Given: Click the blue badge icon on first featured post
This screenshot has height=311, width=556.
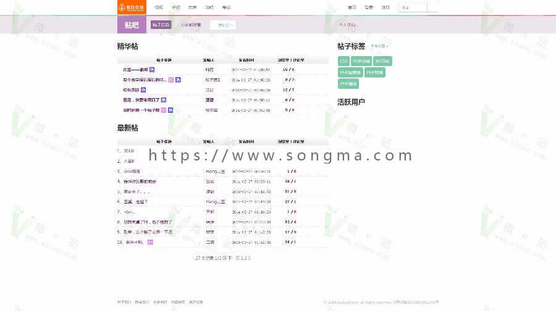Looking at the screenshot, I should click(x=152, y=70).
